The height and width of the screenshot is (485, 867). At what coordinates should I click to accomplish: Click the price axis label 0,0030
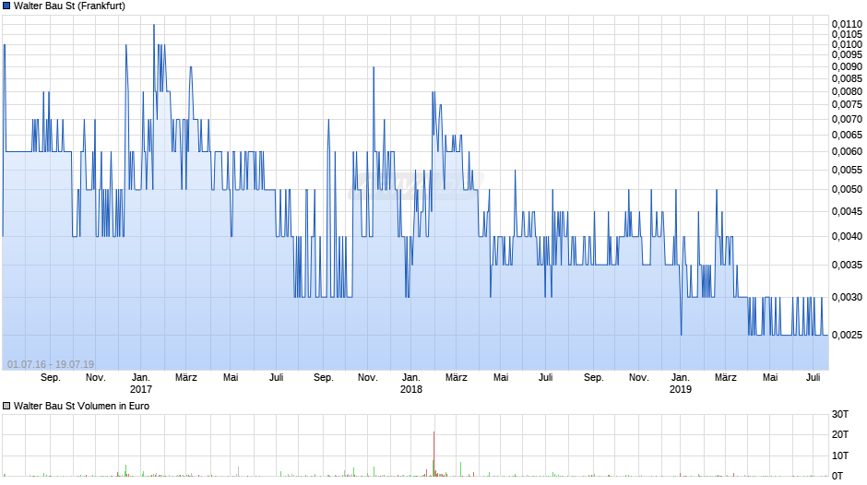[847, 298]
